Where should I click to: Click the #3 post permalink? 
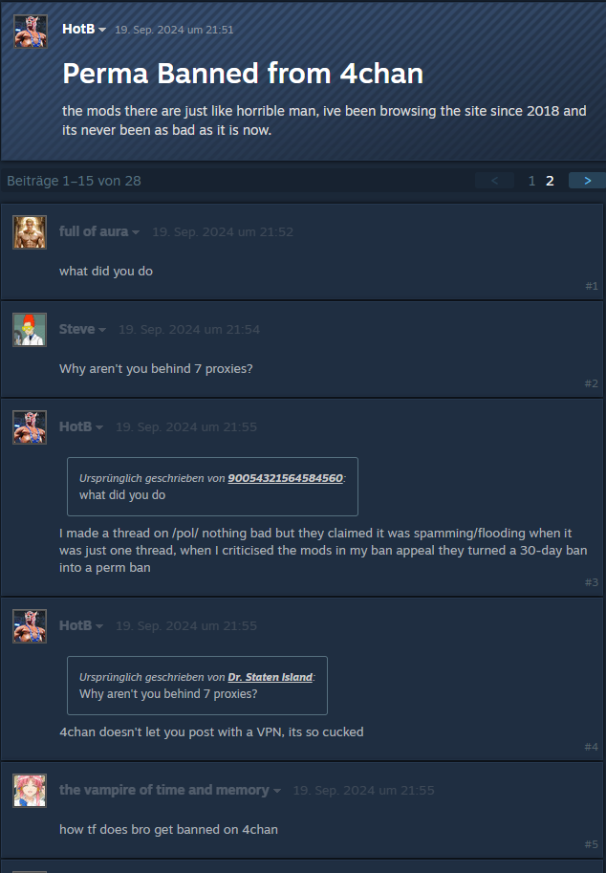592,582
